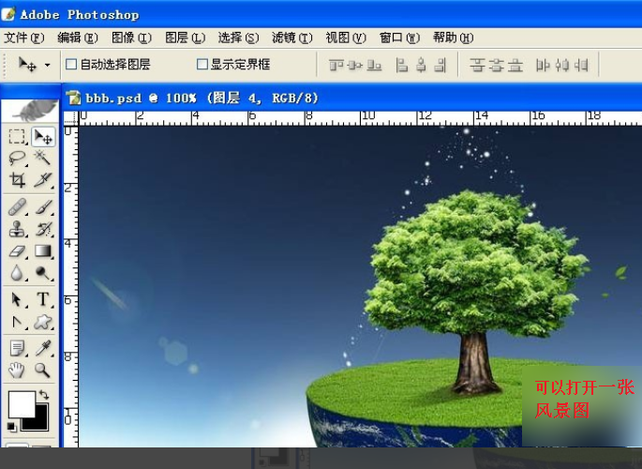This screenshot has width=642, height=469.
Task: Enable the 自动选择图层 checkbox
Action: (71, 65)
